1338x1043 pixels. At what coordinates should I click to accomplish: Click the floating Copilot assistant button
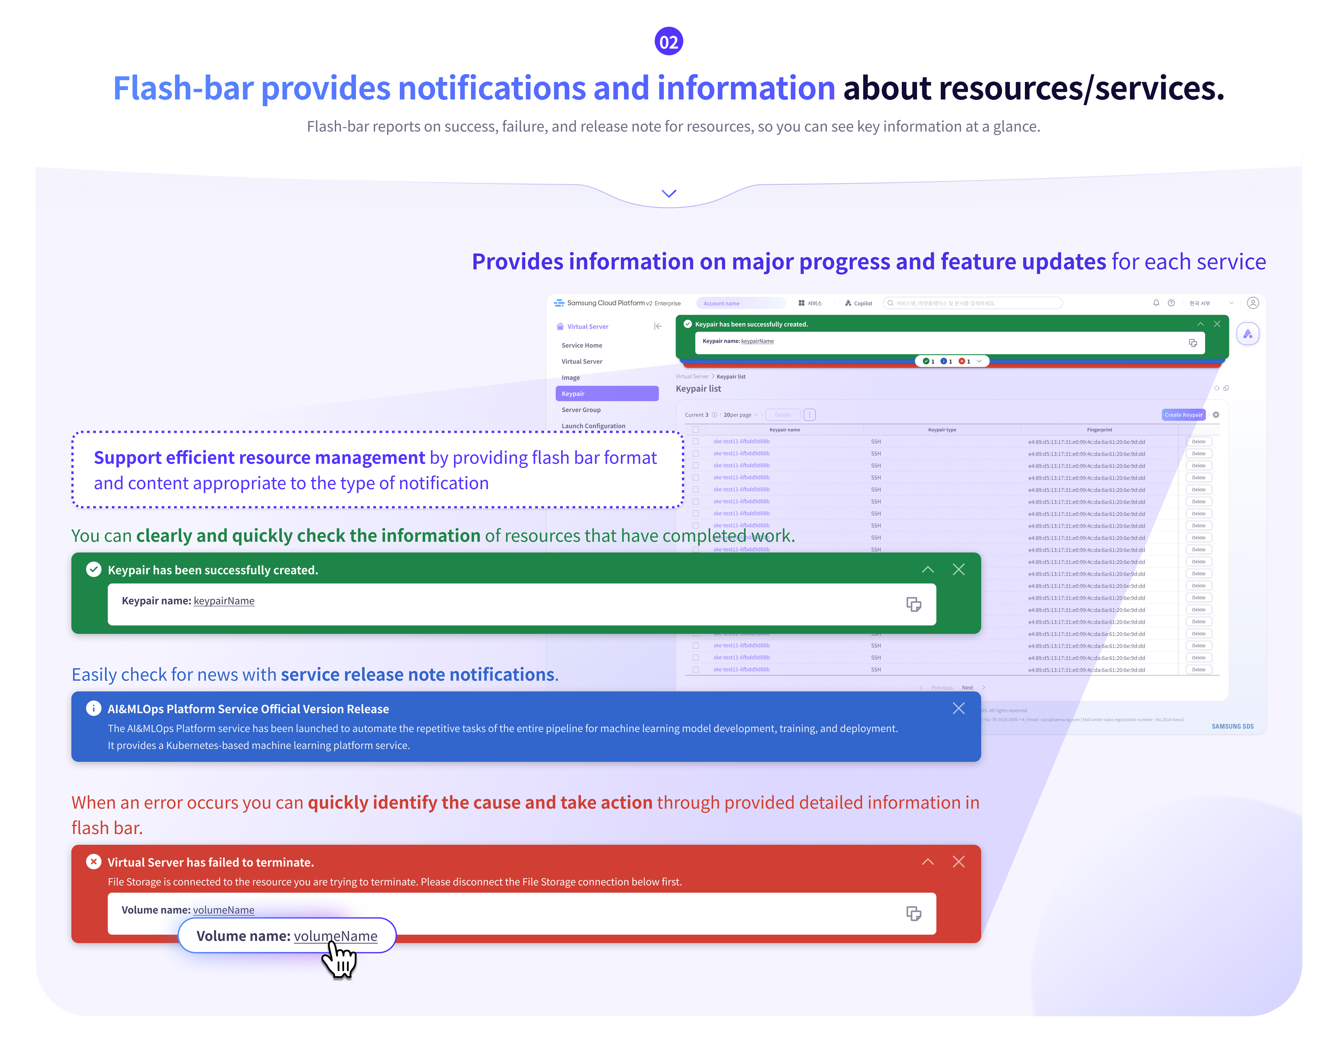[1247, 334]
